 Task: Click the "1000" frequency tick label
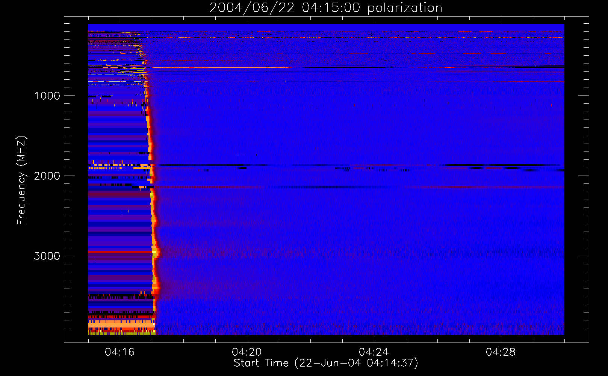tap(47, 96)
